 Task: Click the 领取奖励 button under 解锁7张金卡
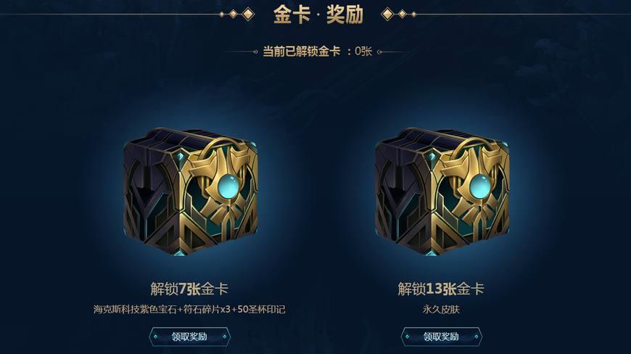pos(189,337)
